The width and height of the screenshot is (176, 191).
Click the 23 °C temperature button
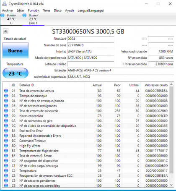(16, 73)
